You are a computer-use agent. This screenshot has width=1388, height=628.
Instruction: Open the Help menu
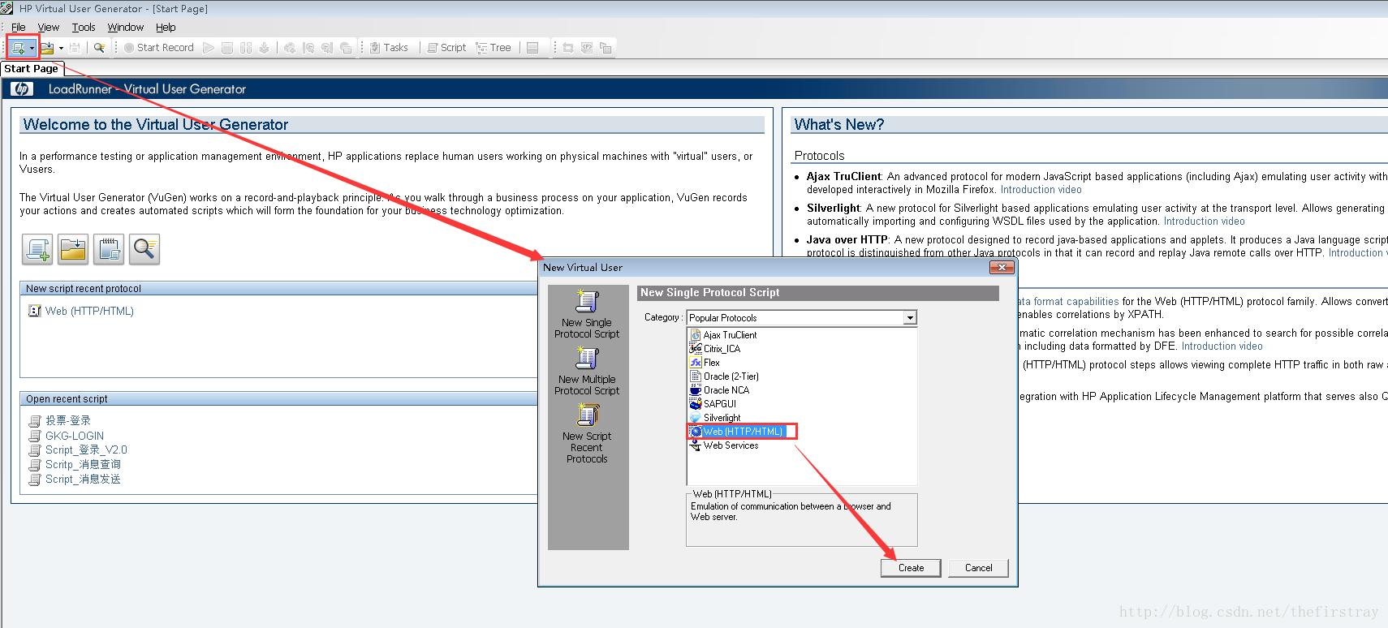click(166, 27)
